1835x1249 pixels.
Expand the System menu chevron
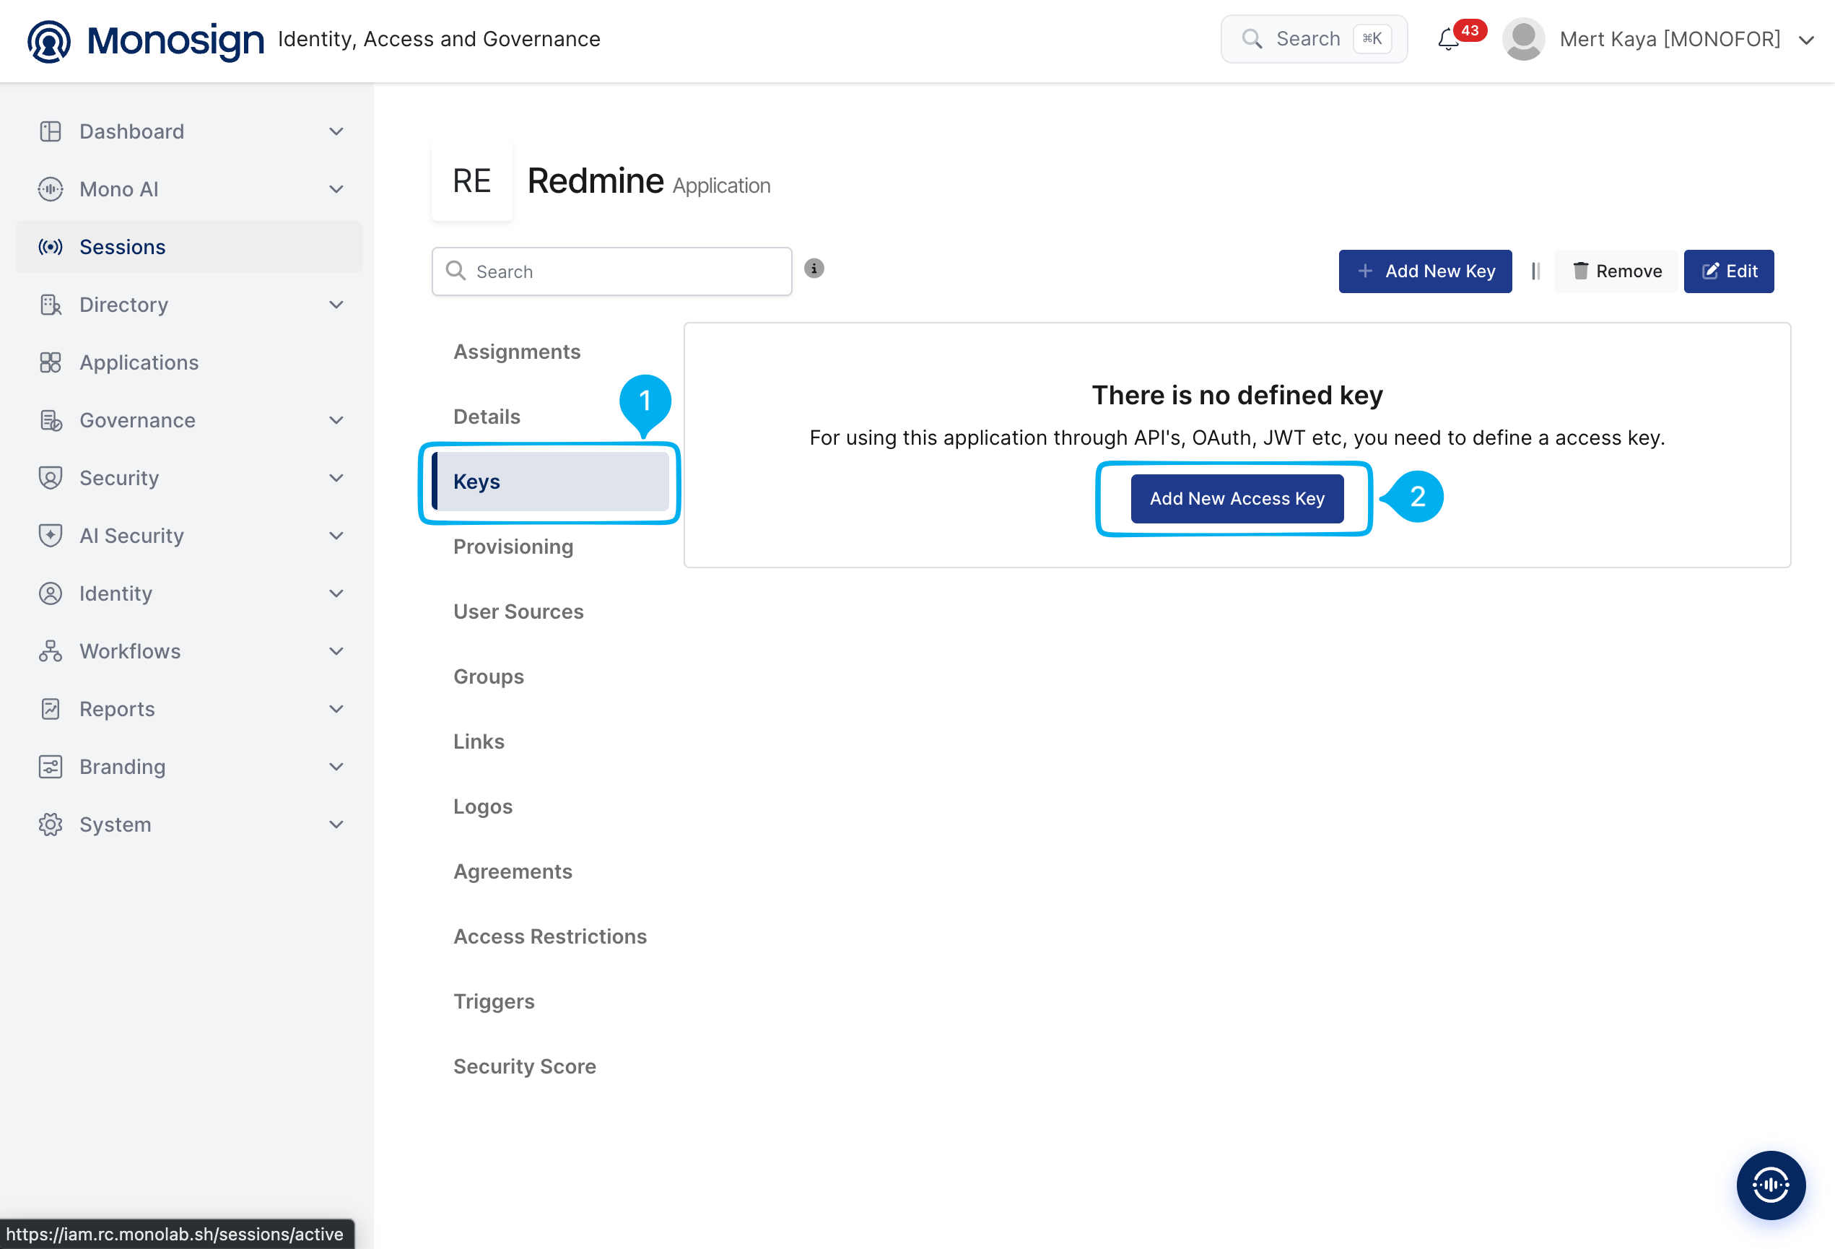pos(336,824)
